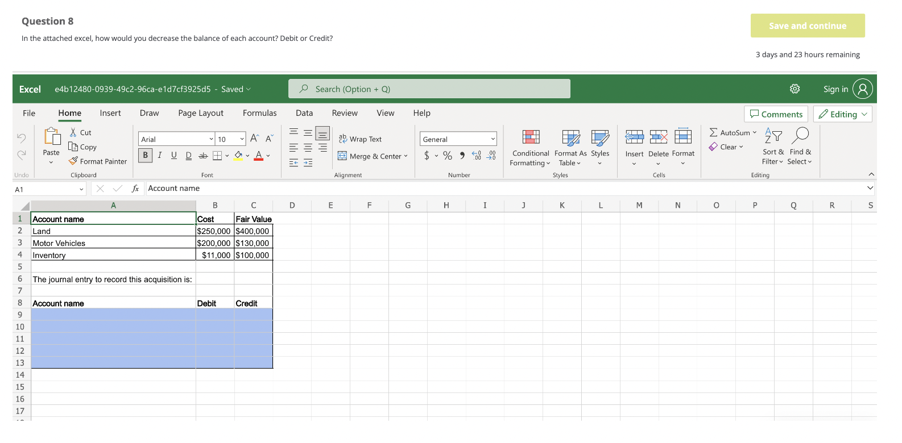Viewport: 902px width, 443px height.
Task: Decrease indent icon
Action: coord(293,163)
